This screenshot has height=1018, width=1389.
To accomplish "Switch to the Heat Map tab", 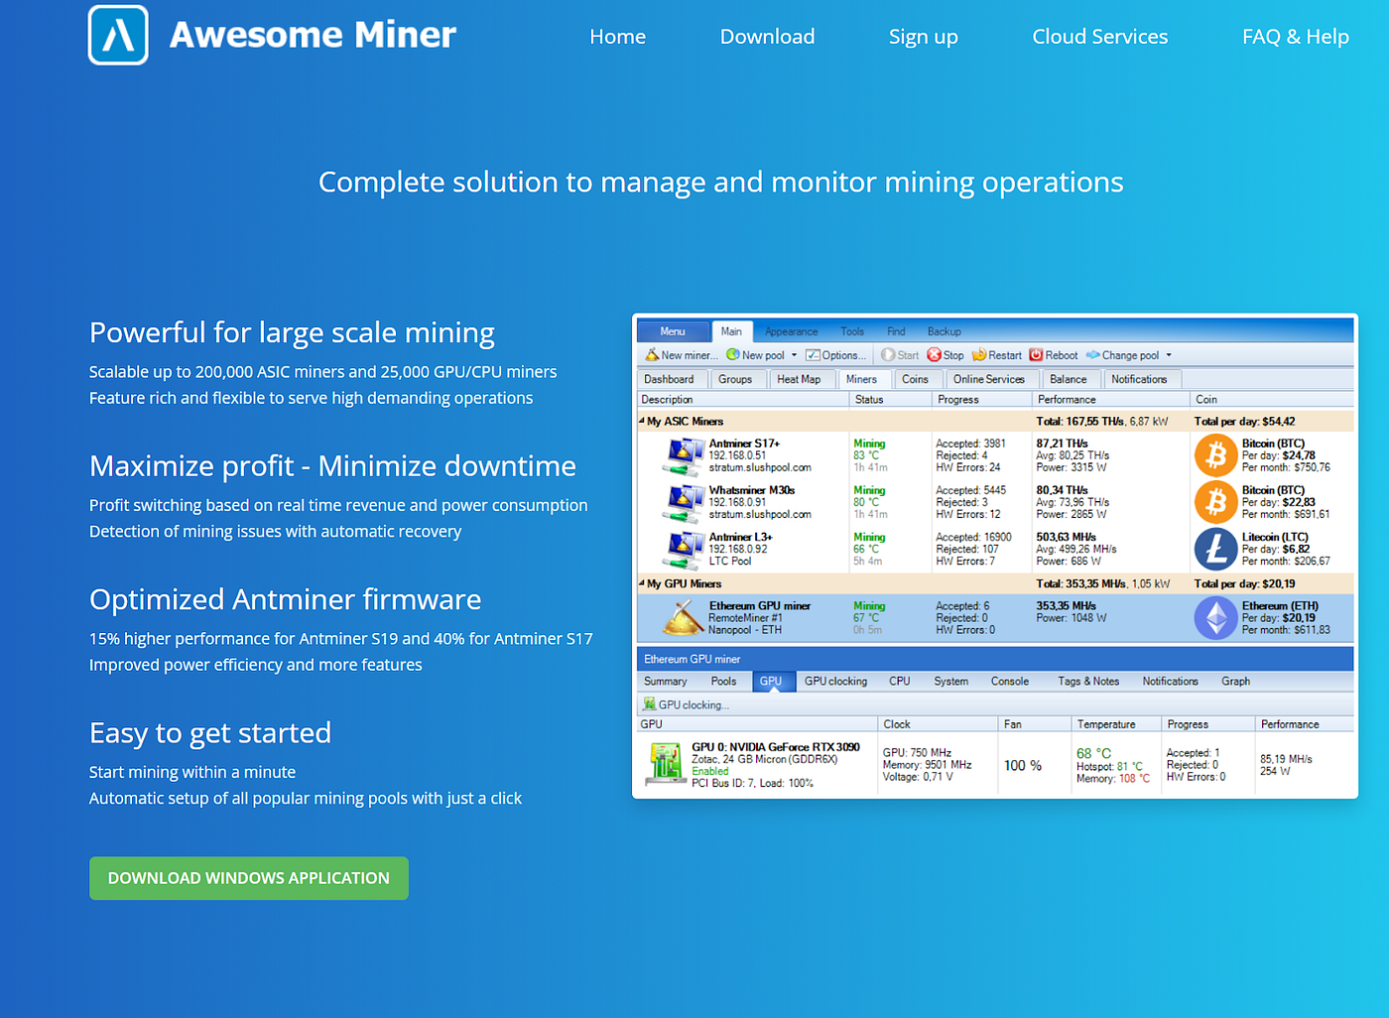I will tap(802, 378).
